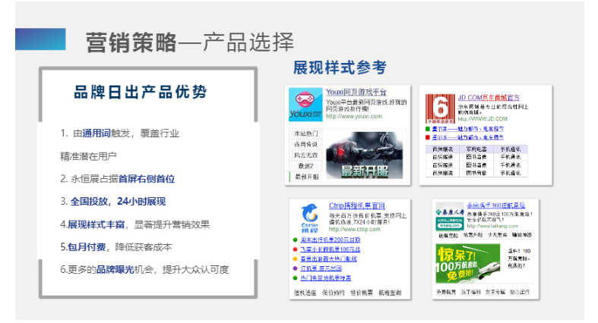Viewport: 598px width, 323px height.
Task: Open the JD.COM京东商城官方 title link
Action: point(489,97)
